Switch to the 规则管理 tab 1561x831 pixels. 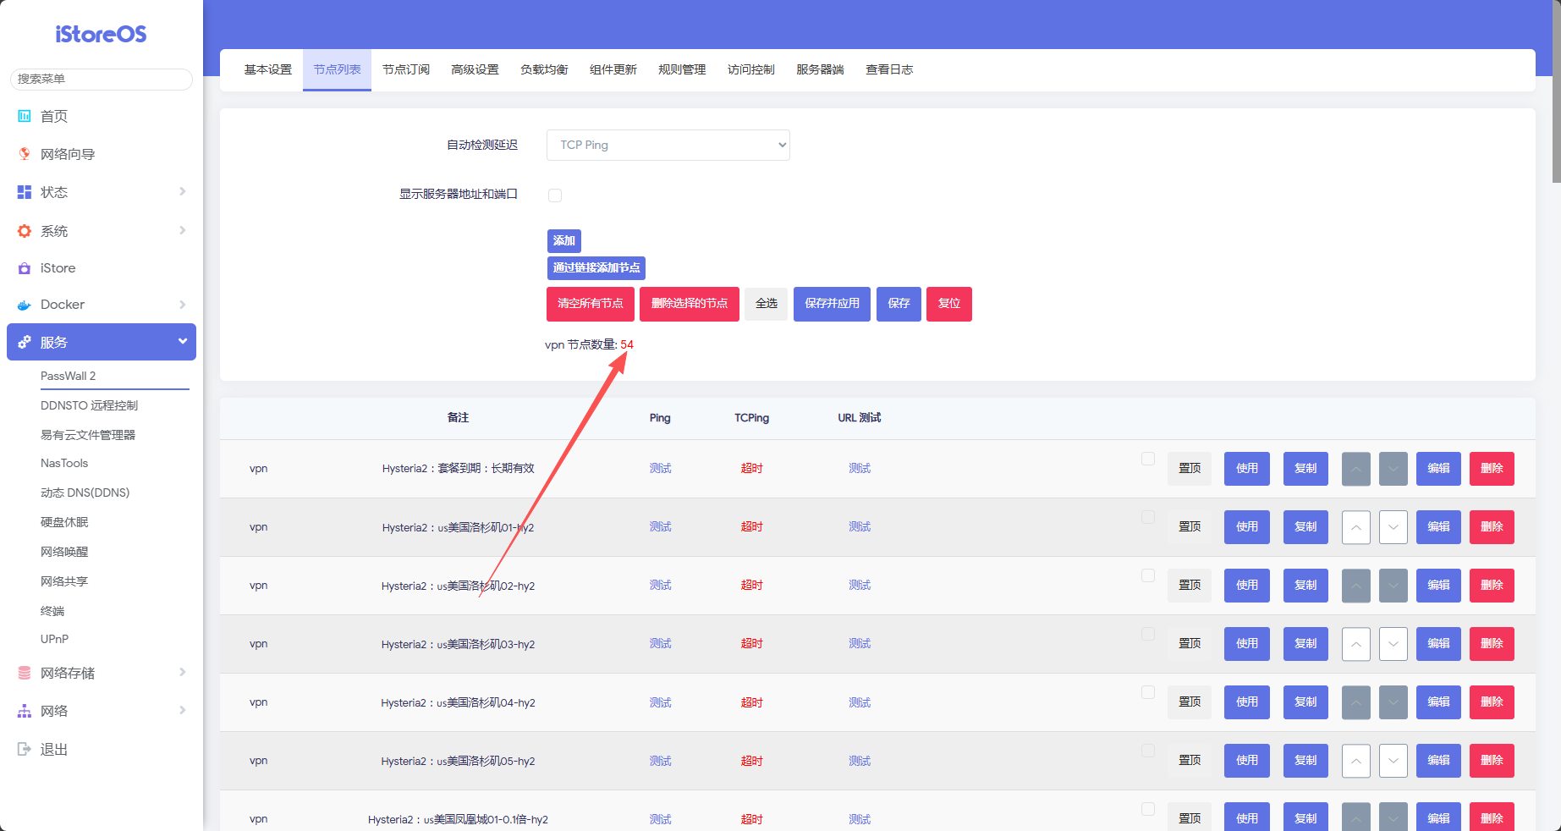tap(682, 69)
